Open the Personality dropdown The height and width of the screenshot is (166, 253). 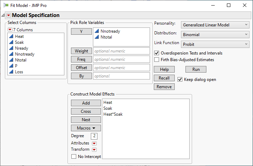pyautogui.click(x=215, y=25)
